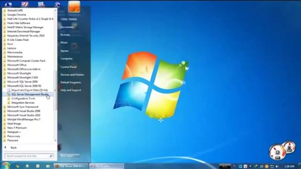
Task: Open the folder explorer pinned taskbar icon
Action: click(x=48, y=166)
